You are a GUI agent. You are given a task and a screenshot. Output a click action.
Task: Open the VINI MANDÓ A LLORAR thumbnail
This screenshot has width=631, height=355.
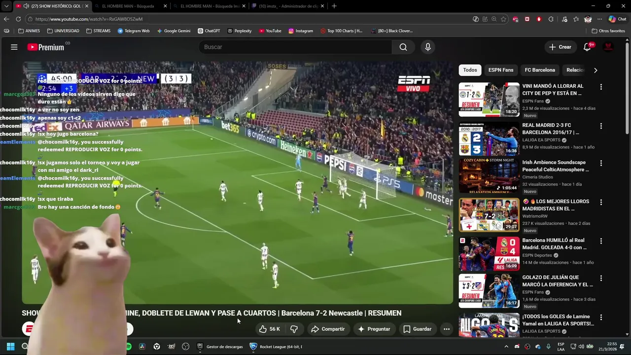[489, 100]
